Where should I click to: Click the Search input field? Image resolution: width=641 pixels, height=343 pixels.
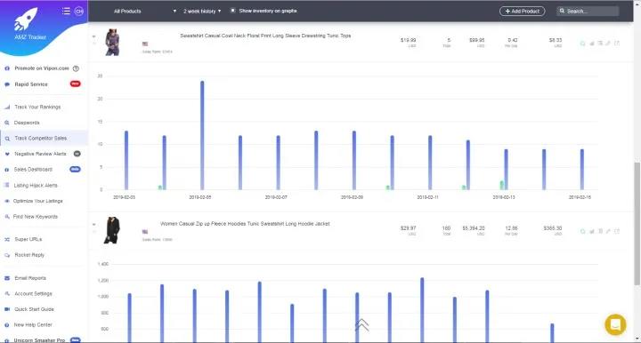point(588,11)
